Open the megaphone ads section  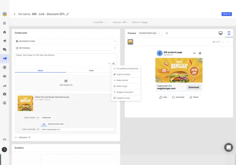point(5,58)
